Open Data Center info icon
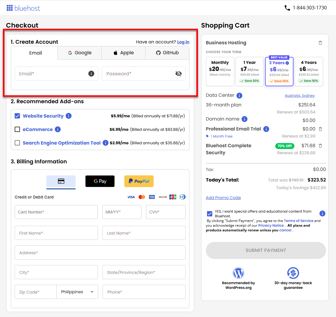The image size is (336, 317). [239, 96]
